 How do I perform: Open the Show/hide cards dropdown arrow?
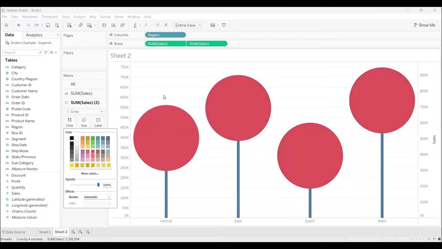tap(218, 25)
